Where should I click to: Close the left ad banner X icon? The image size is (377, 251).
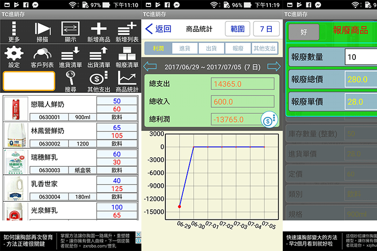tap(139, 234)
